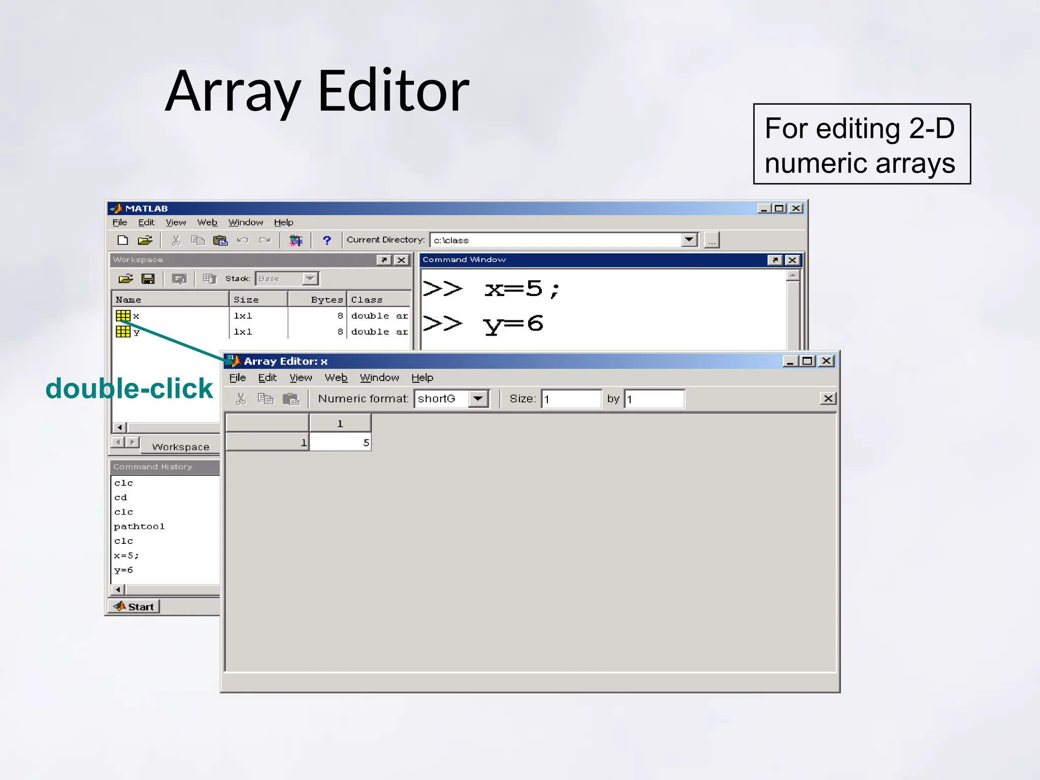Click the Workspace save floppy disk icon
The width and height of the screenshot is (1040, 780).
tap(148, 278)
